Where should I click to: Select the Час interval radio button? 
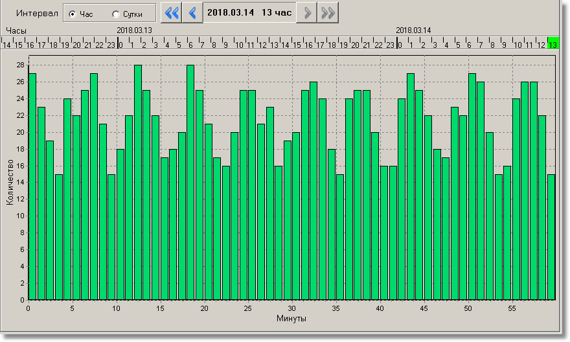point(73,14)
